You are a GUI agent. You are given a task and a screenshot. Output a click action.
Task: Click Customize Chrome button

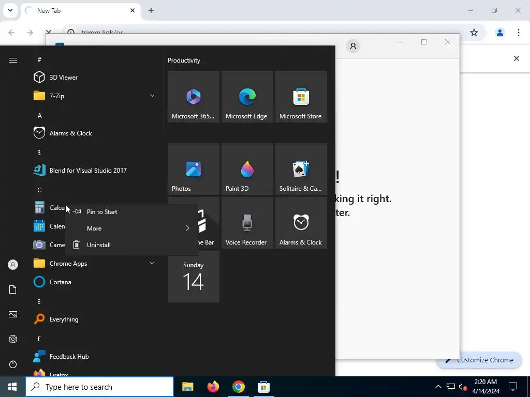click(479, 360)
